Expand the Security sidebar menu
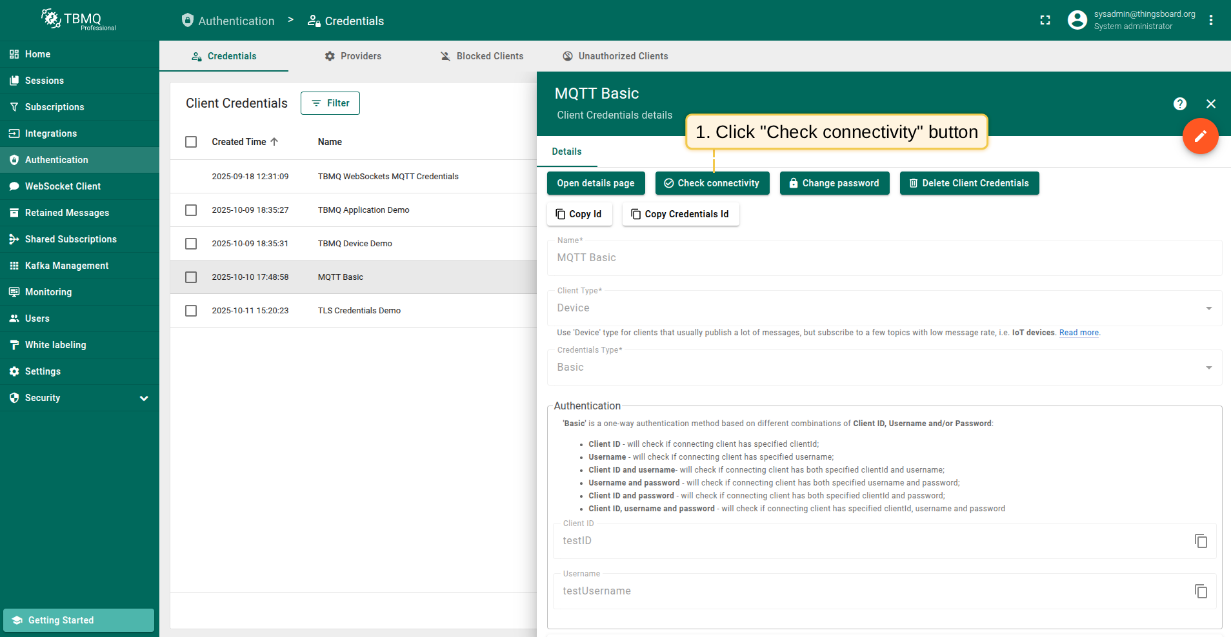Screen dimensions: 1231x637 [x=144, y=398]
